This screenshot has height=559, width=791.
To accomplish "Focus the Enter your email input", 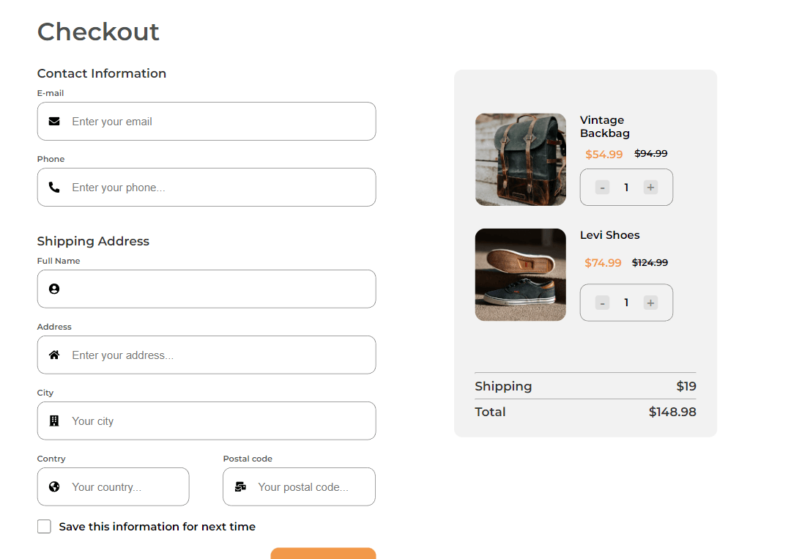I will point(220,122).
